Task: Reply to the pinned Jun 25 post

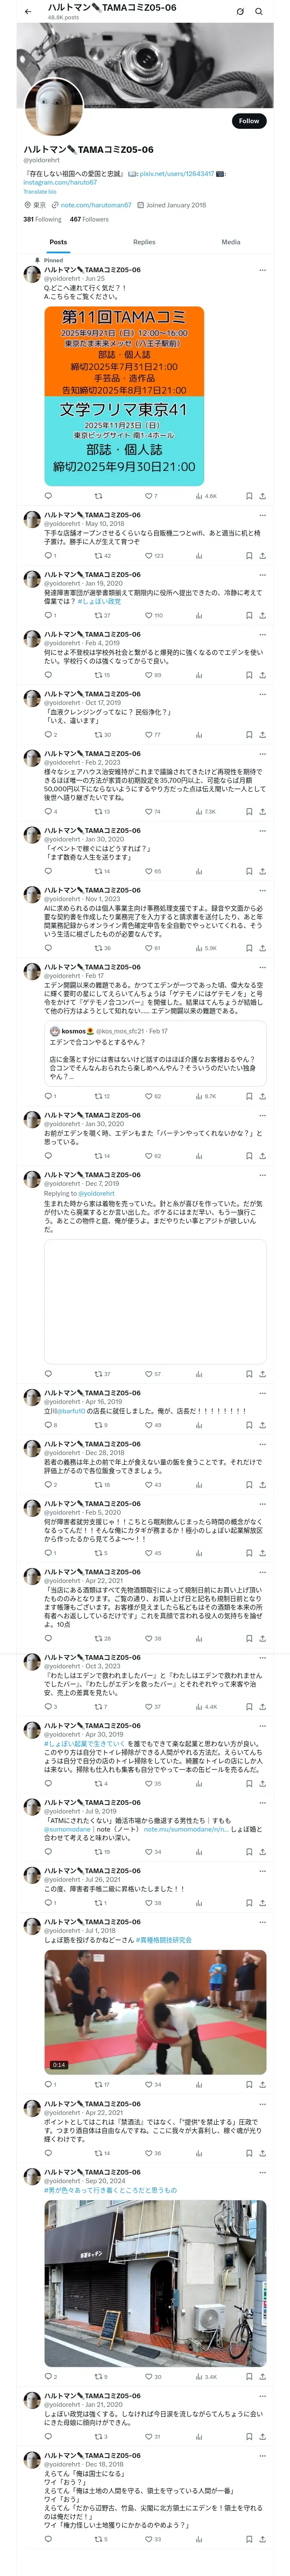Action: (48, 495)
